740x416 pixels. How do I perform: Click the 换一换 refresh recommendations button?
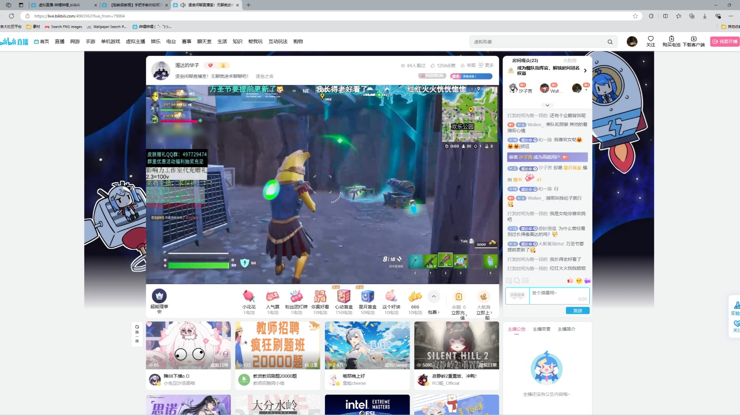[x=137, y=334]
